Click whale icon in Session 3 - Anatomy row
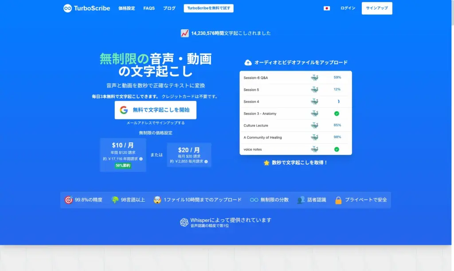The width and height of the screenshot is (454, 271). click(314, 114)
